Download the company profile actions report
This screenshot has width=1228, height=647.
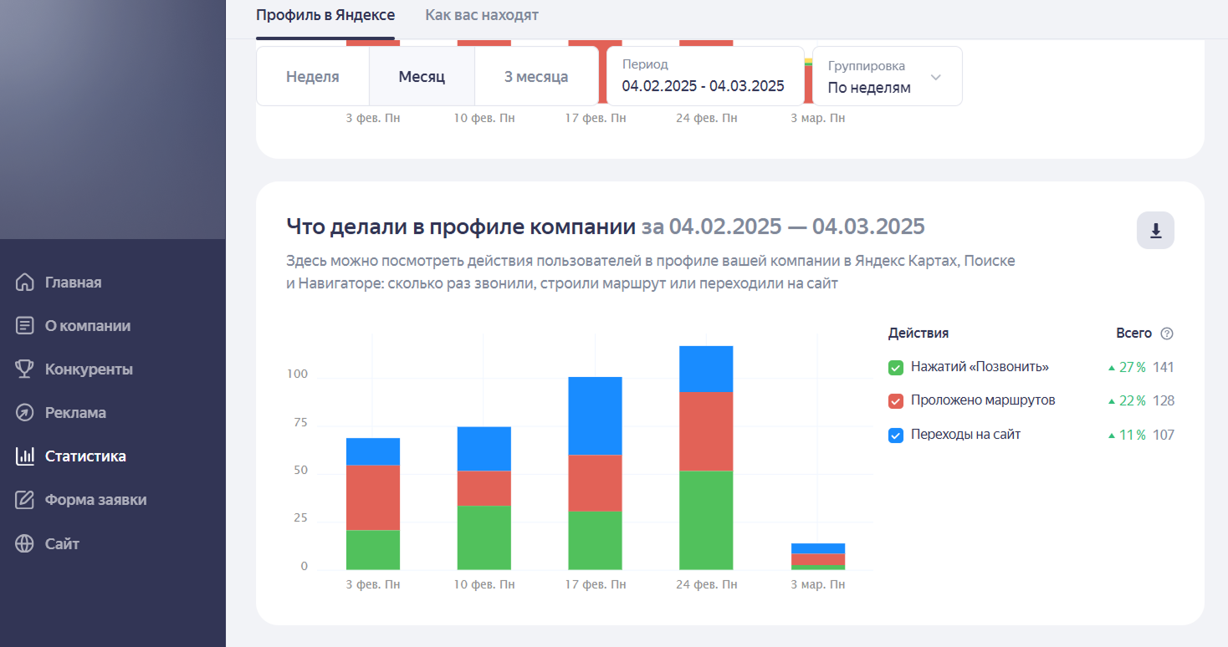pyautogui.click(x=1155, y=231)
